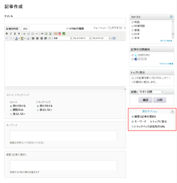Image resolution: width=177 pixels, height=183 pixels.
Task: Insert a bulleted list in the editor
Action: coord(28,34)
